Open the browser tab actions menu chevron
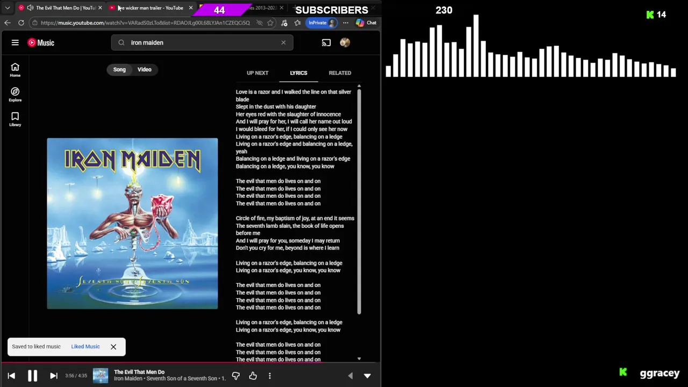The height and width of the screenshot is (387, 688). click(x=8, y=8)
